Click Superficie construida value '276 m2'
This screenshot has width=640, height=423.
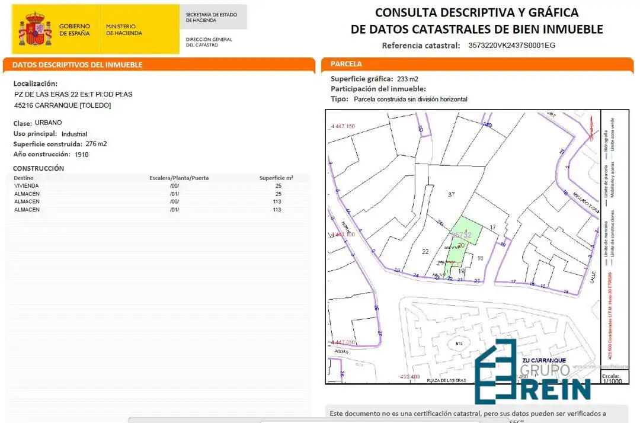pyautogui.click(x=97, y=143)
